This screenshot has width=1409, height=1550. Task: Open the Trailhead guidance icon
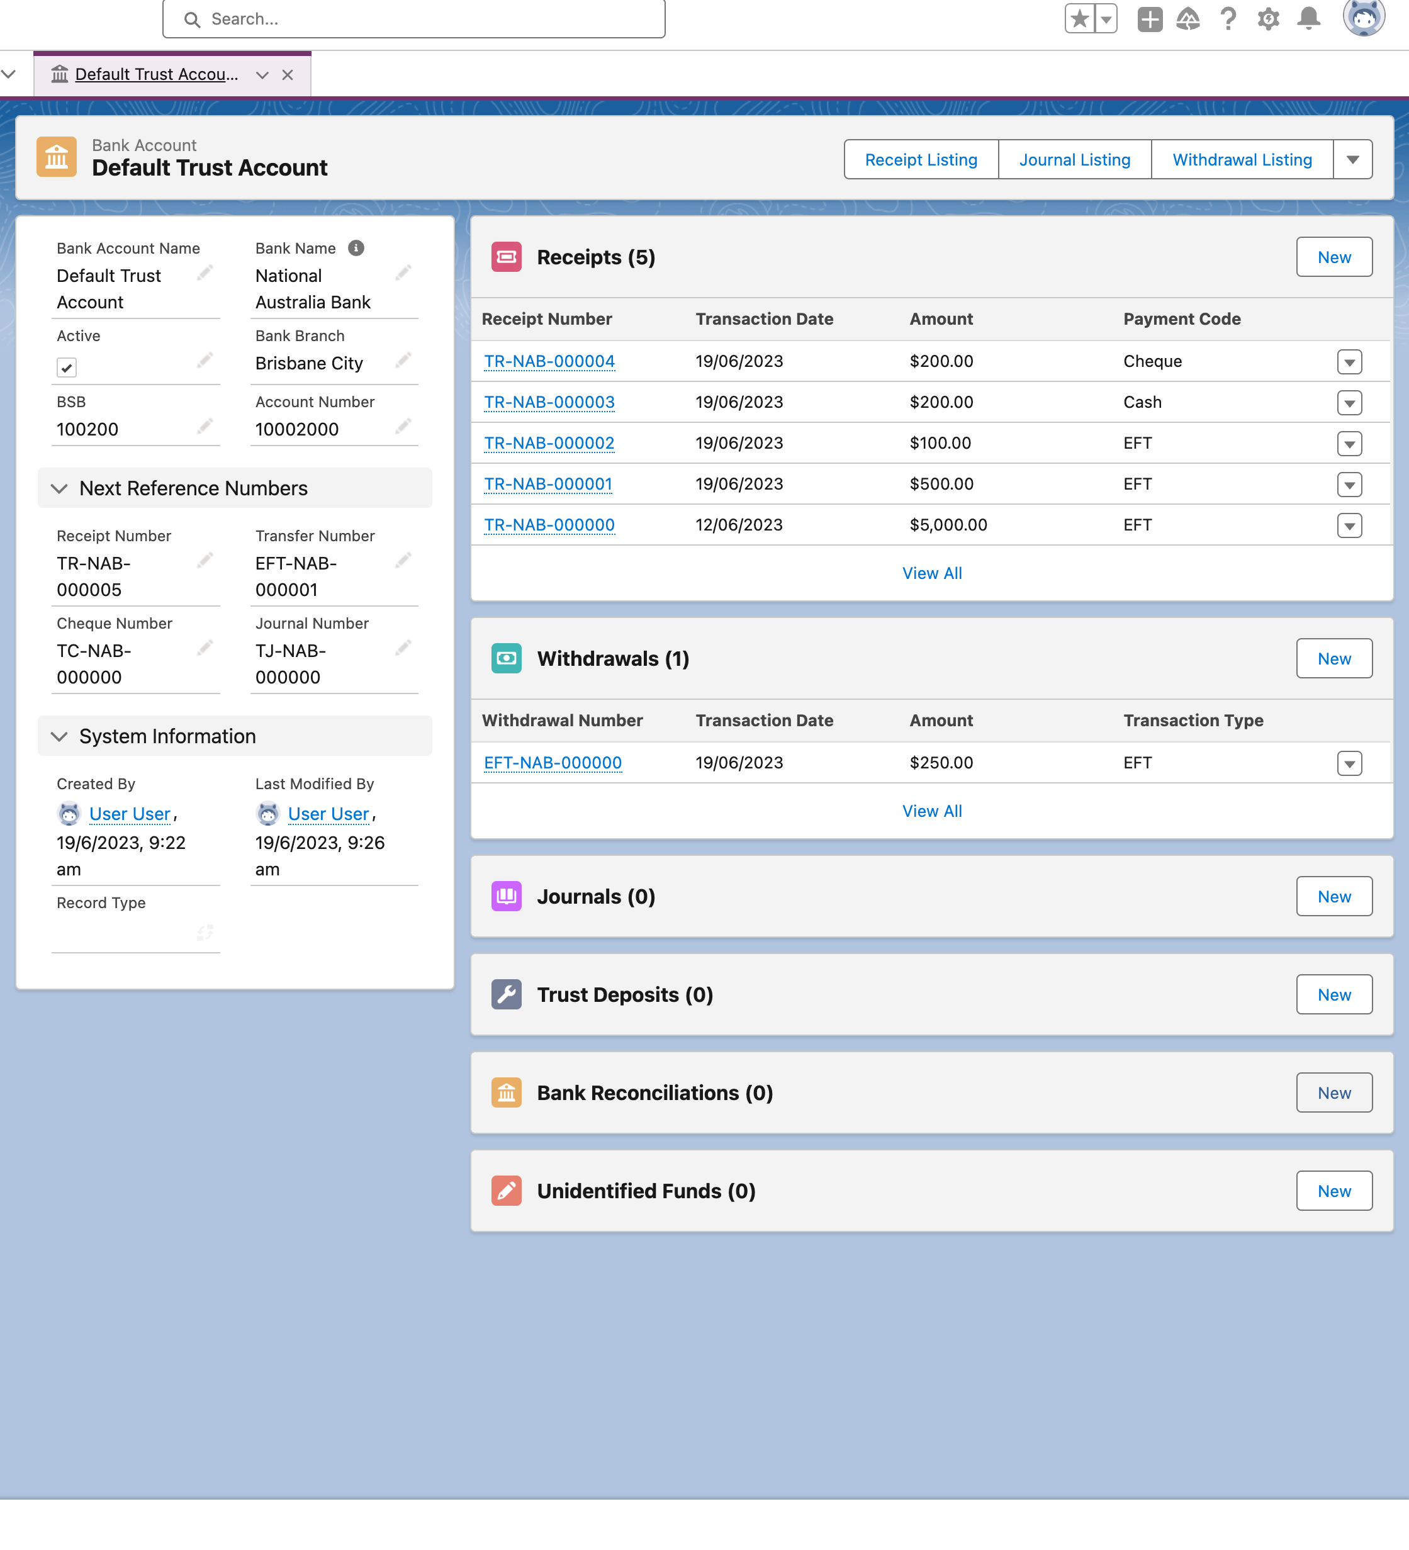click(1188, 18)
